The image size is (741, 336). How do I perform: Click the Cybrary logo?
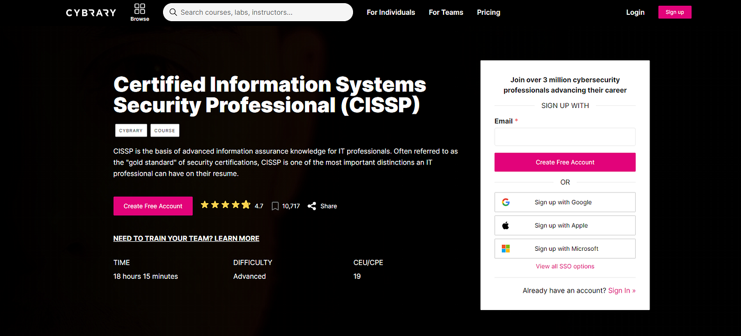coord(91,13)
